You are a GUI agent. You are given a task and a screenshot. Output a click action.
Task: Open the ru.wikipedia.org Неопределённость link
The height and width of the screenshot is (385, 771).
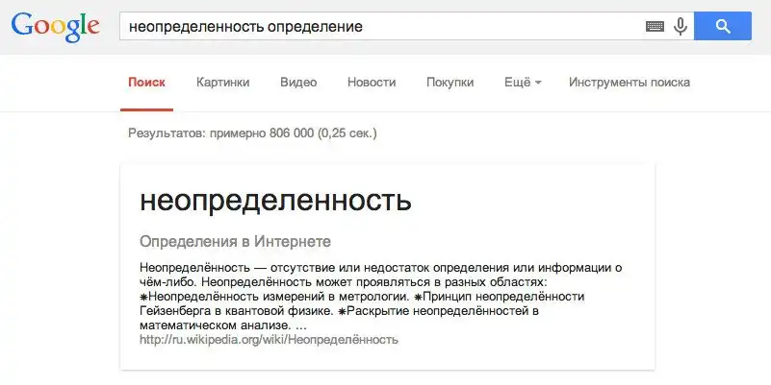(x=269, y=339)
